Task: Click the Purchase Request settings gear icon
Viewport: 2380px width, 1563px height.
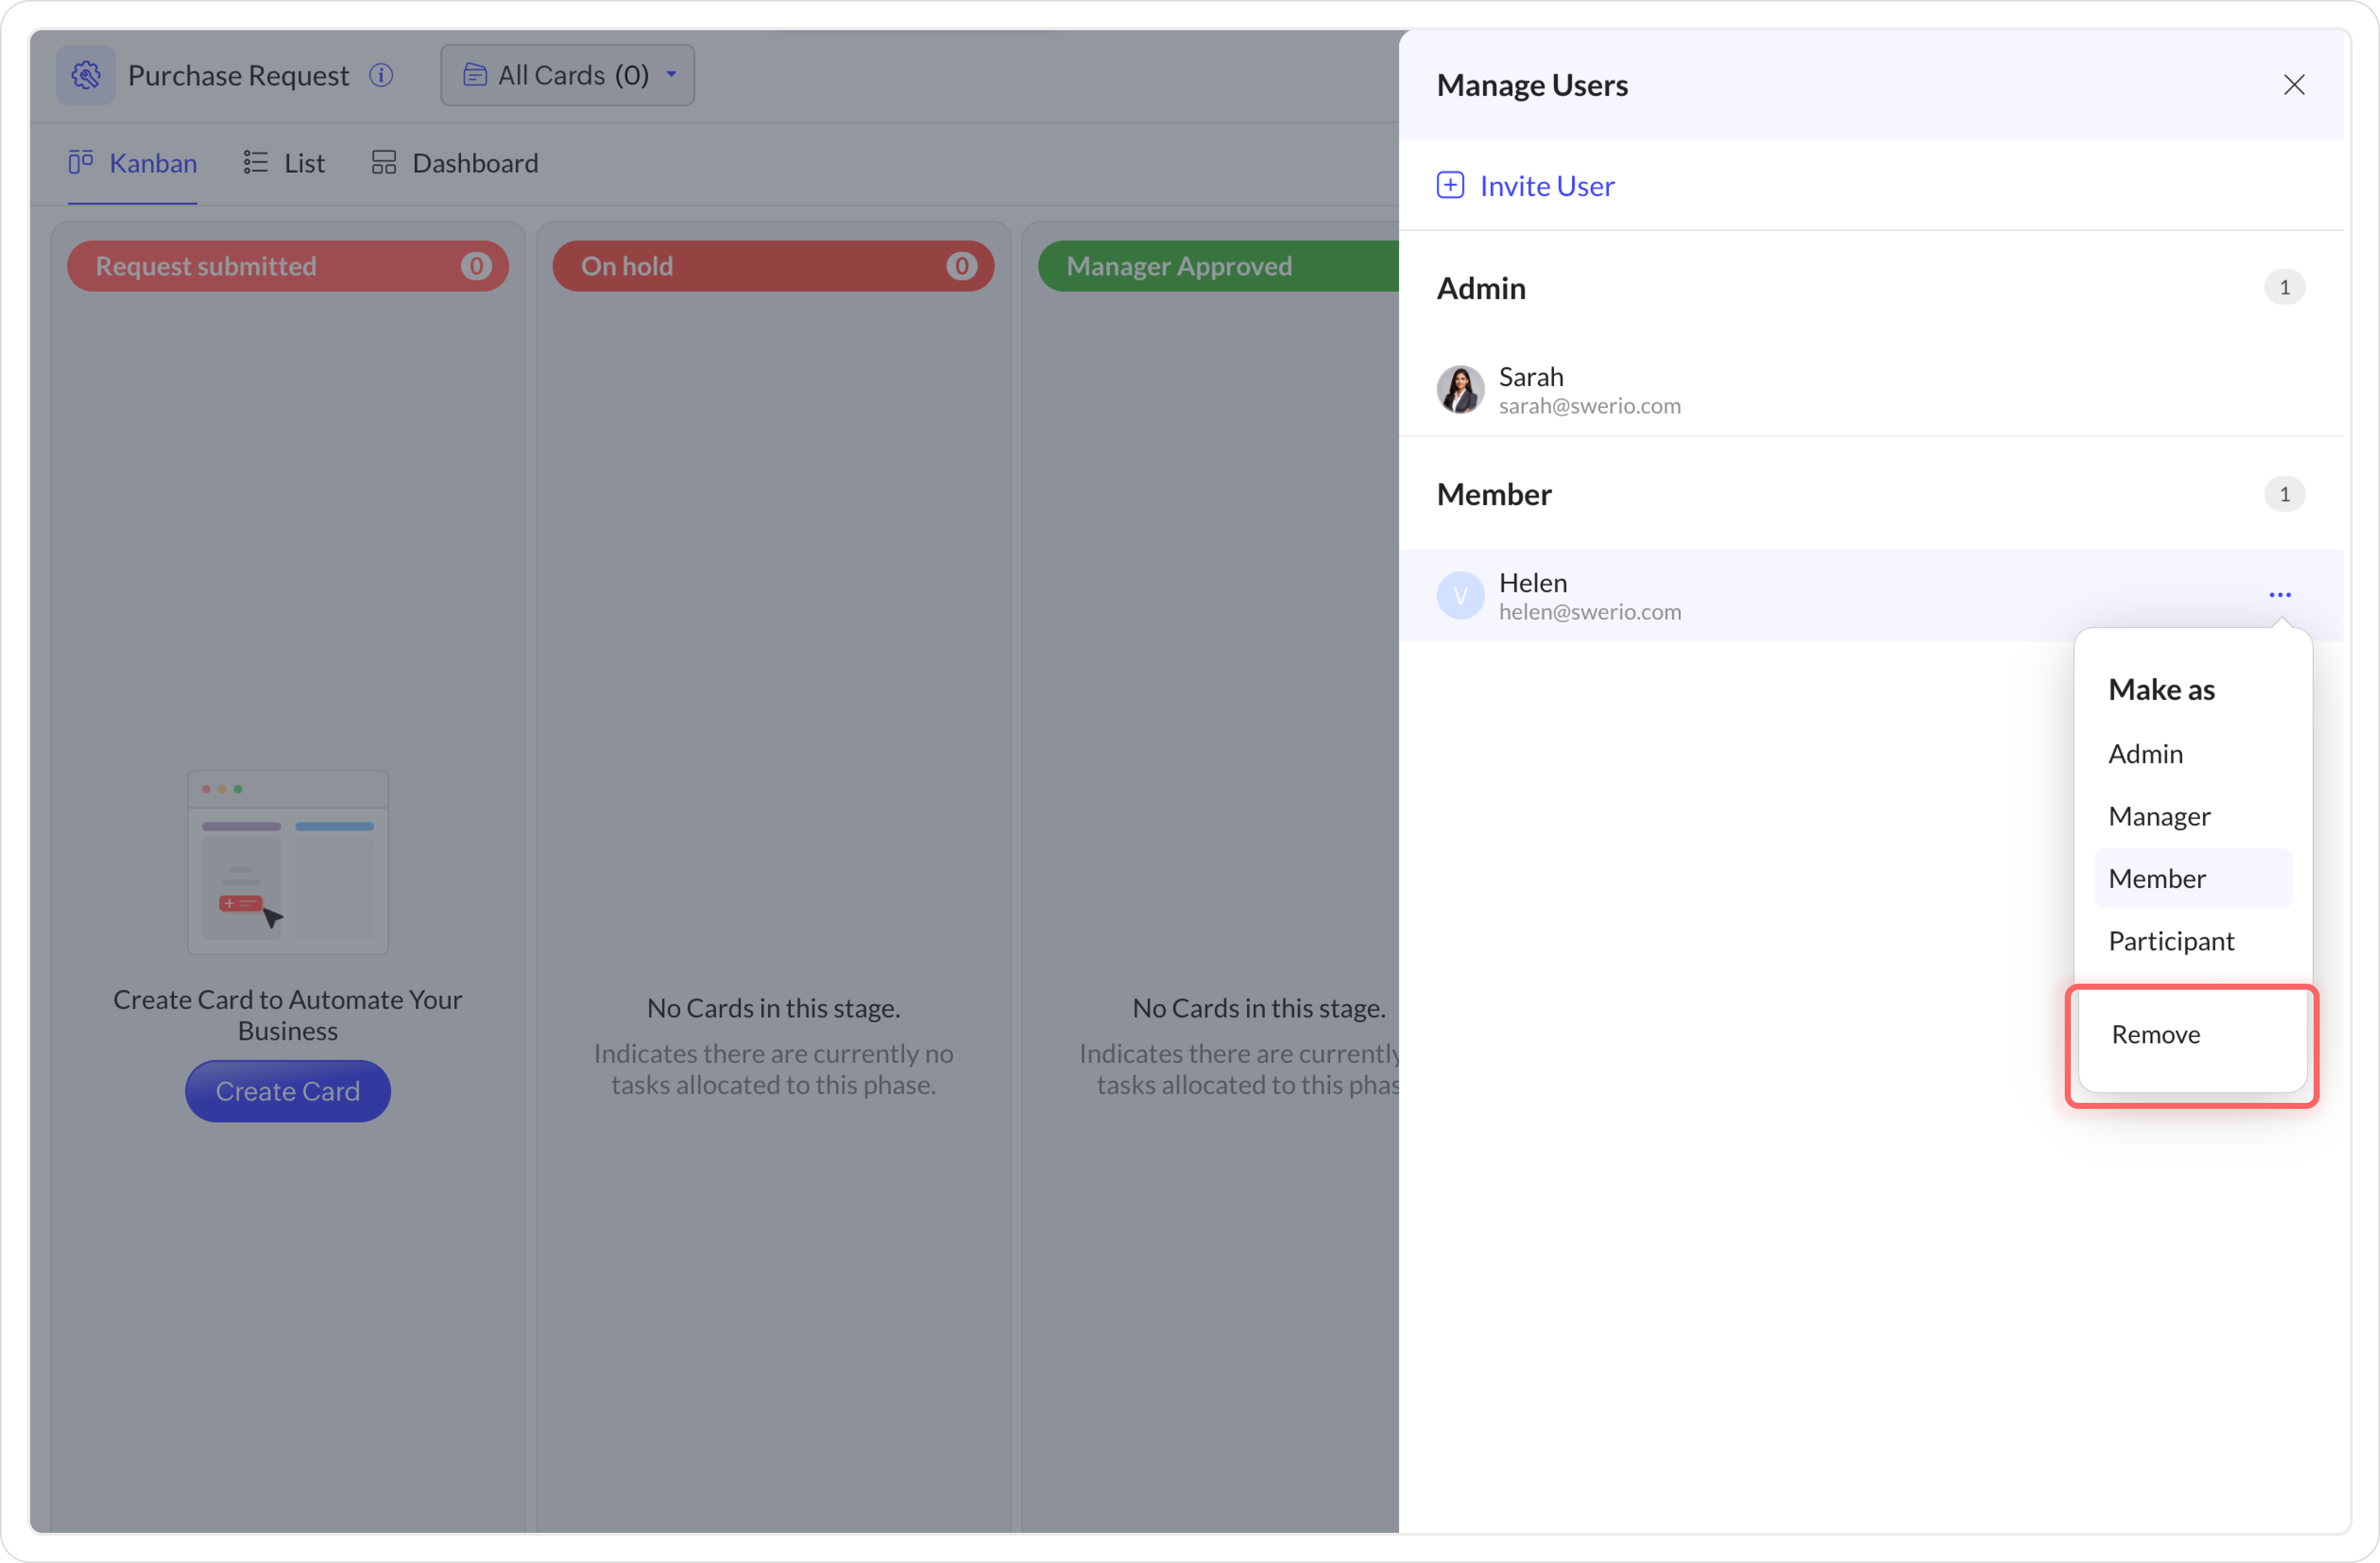Action: tap(86, 75)
